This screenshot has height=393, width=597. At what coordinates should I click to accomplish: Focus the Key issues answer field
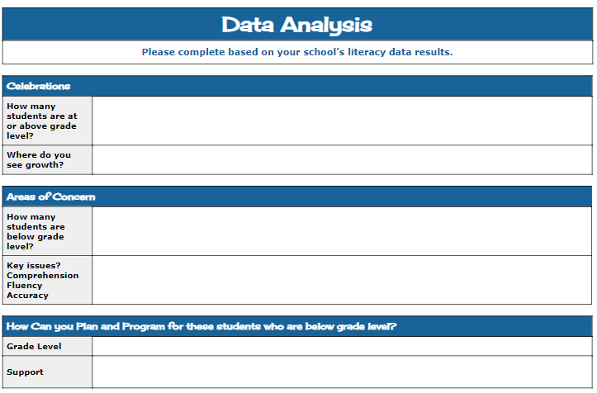(342, 280)
